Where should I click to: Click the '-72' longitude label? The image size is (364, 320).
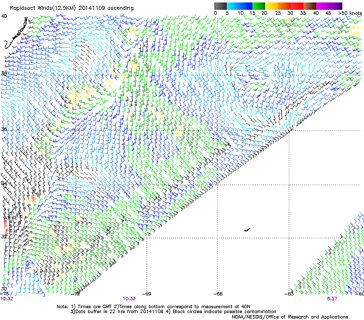[75, 293]
